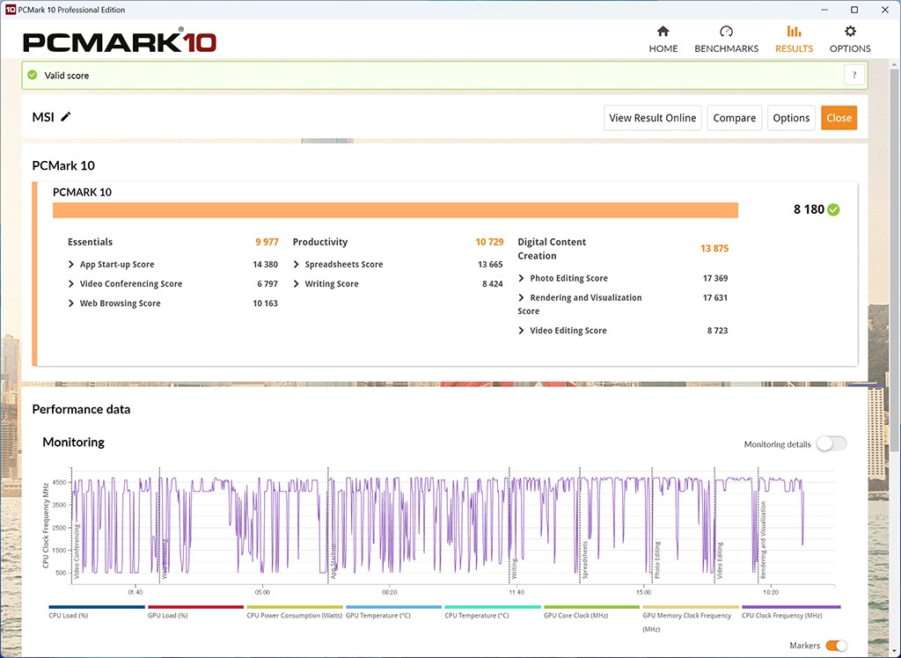This screenshot has height=658, width=901.
Task: Expand Video Conferencing Score row
Action: (71, 284)
